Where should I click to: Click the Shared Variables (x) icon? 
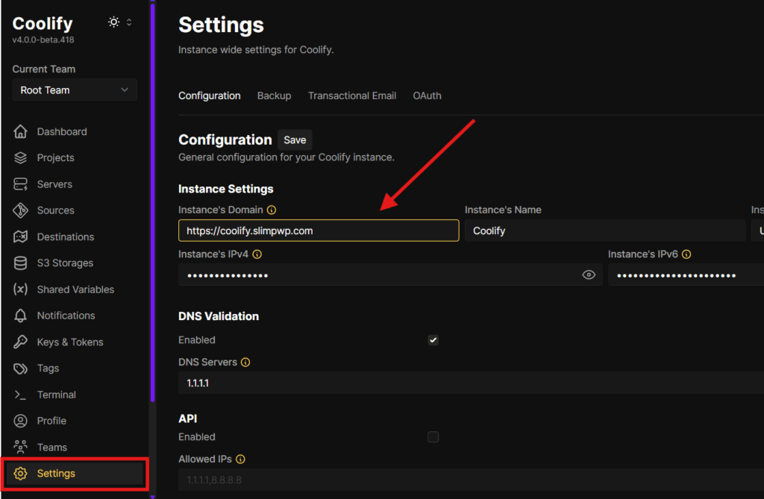point(20,289)
